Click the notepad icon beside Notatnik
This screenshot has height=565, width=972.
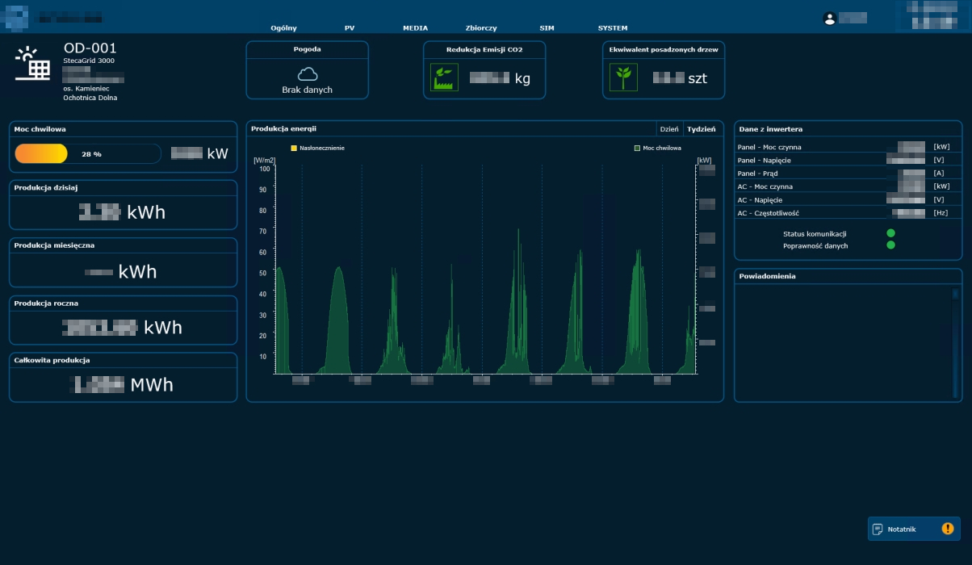tap(878, 529)
